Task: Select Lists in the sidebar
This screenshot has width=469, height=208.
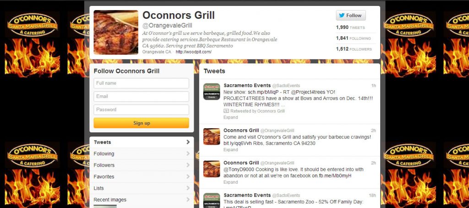Action: 142,188
